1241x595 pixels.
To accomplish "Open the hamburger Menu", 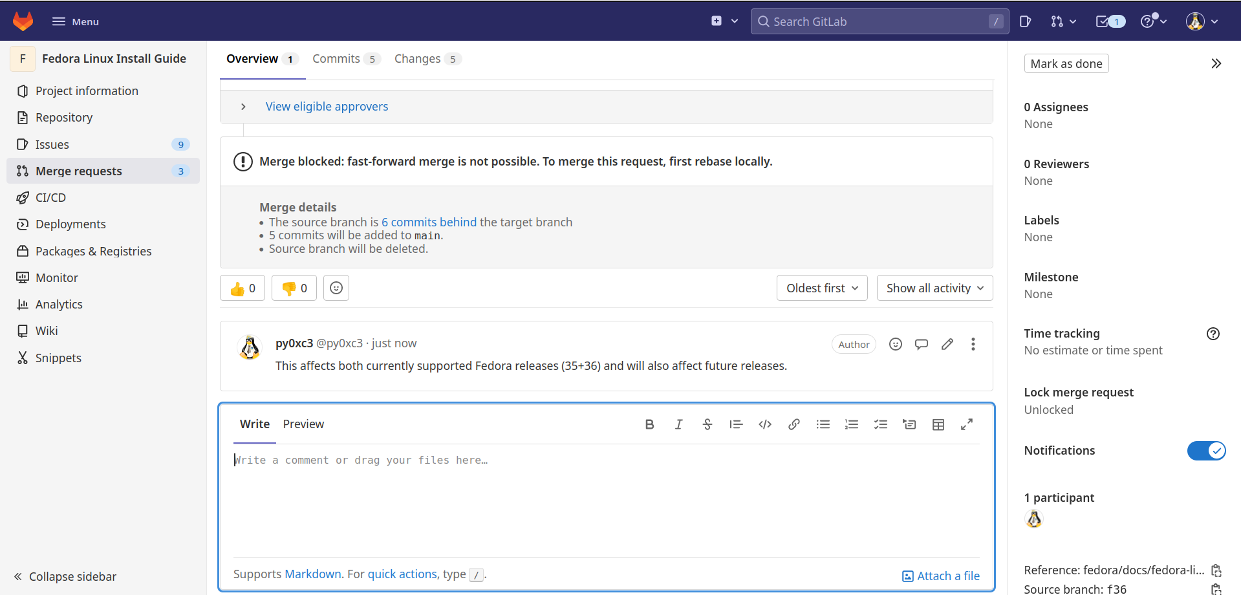I will point(76,21).
